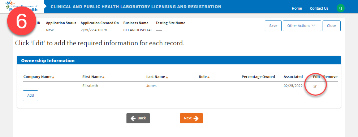Open the Contact Us link
This screenshot has height=137, width=358.
319,8
